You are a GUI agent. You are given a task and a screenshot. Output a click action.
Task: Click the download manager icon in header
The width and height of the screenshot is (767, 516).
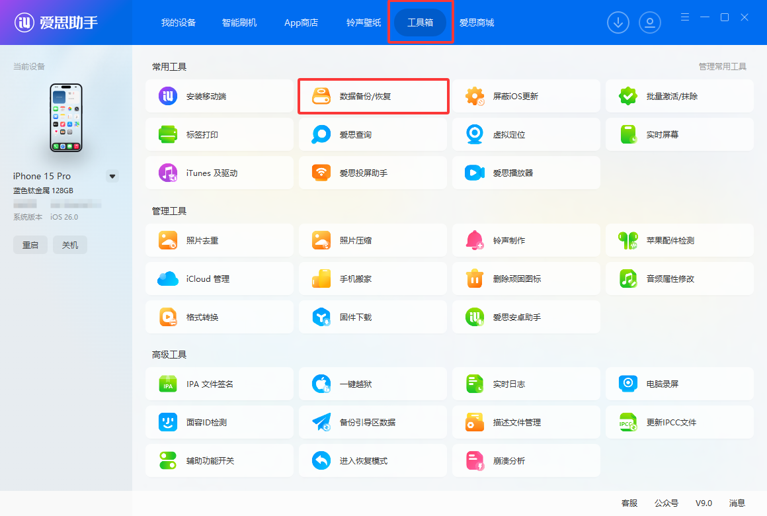[618, 22]
